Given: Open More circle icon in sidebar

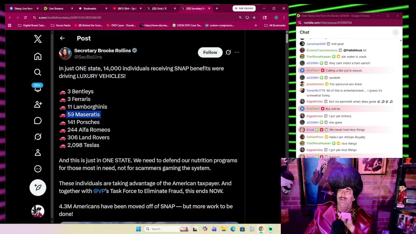Looking at the screenshot, I should [x=38, y=169].
